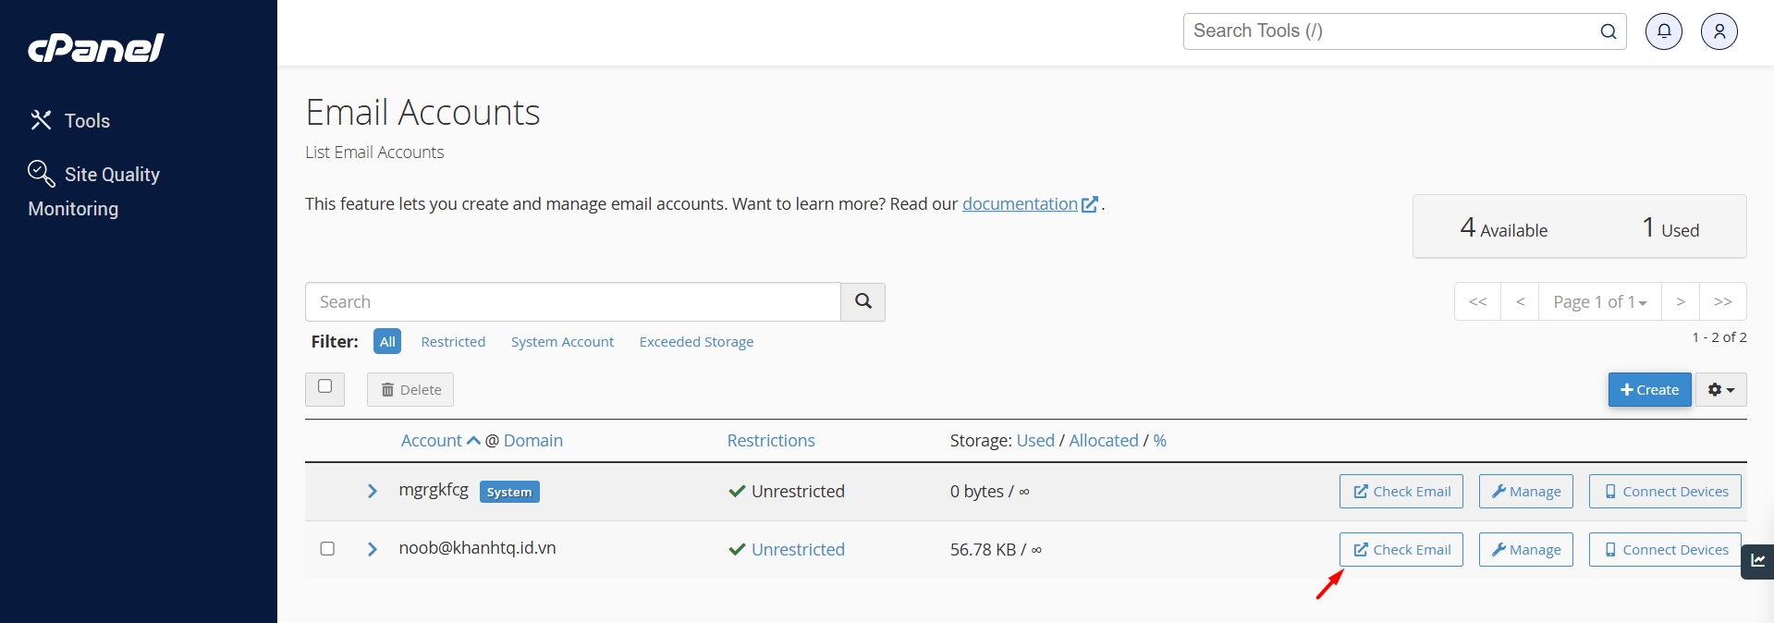
Task: Sort the list by Account column
Action: tap(432, 441)
